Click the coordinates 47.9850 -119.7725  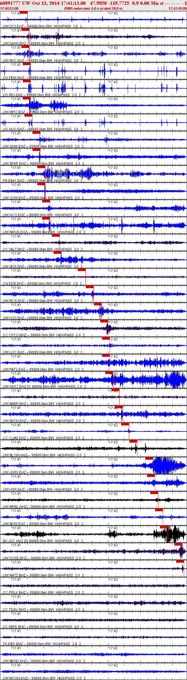109,3
